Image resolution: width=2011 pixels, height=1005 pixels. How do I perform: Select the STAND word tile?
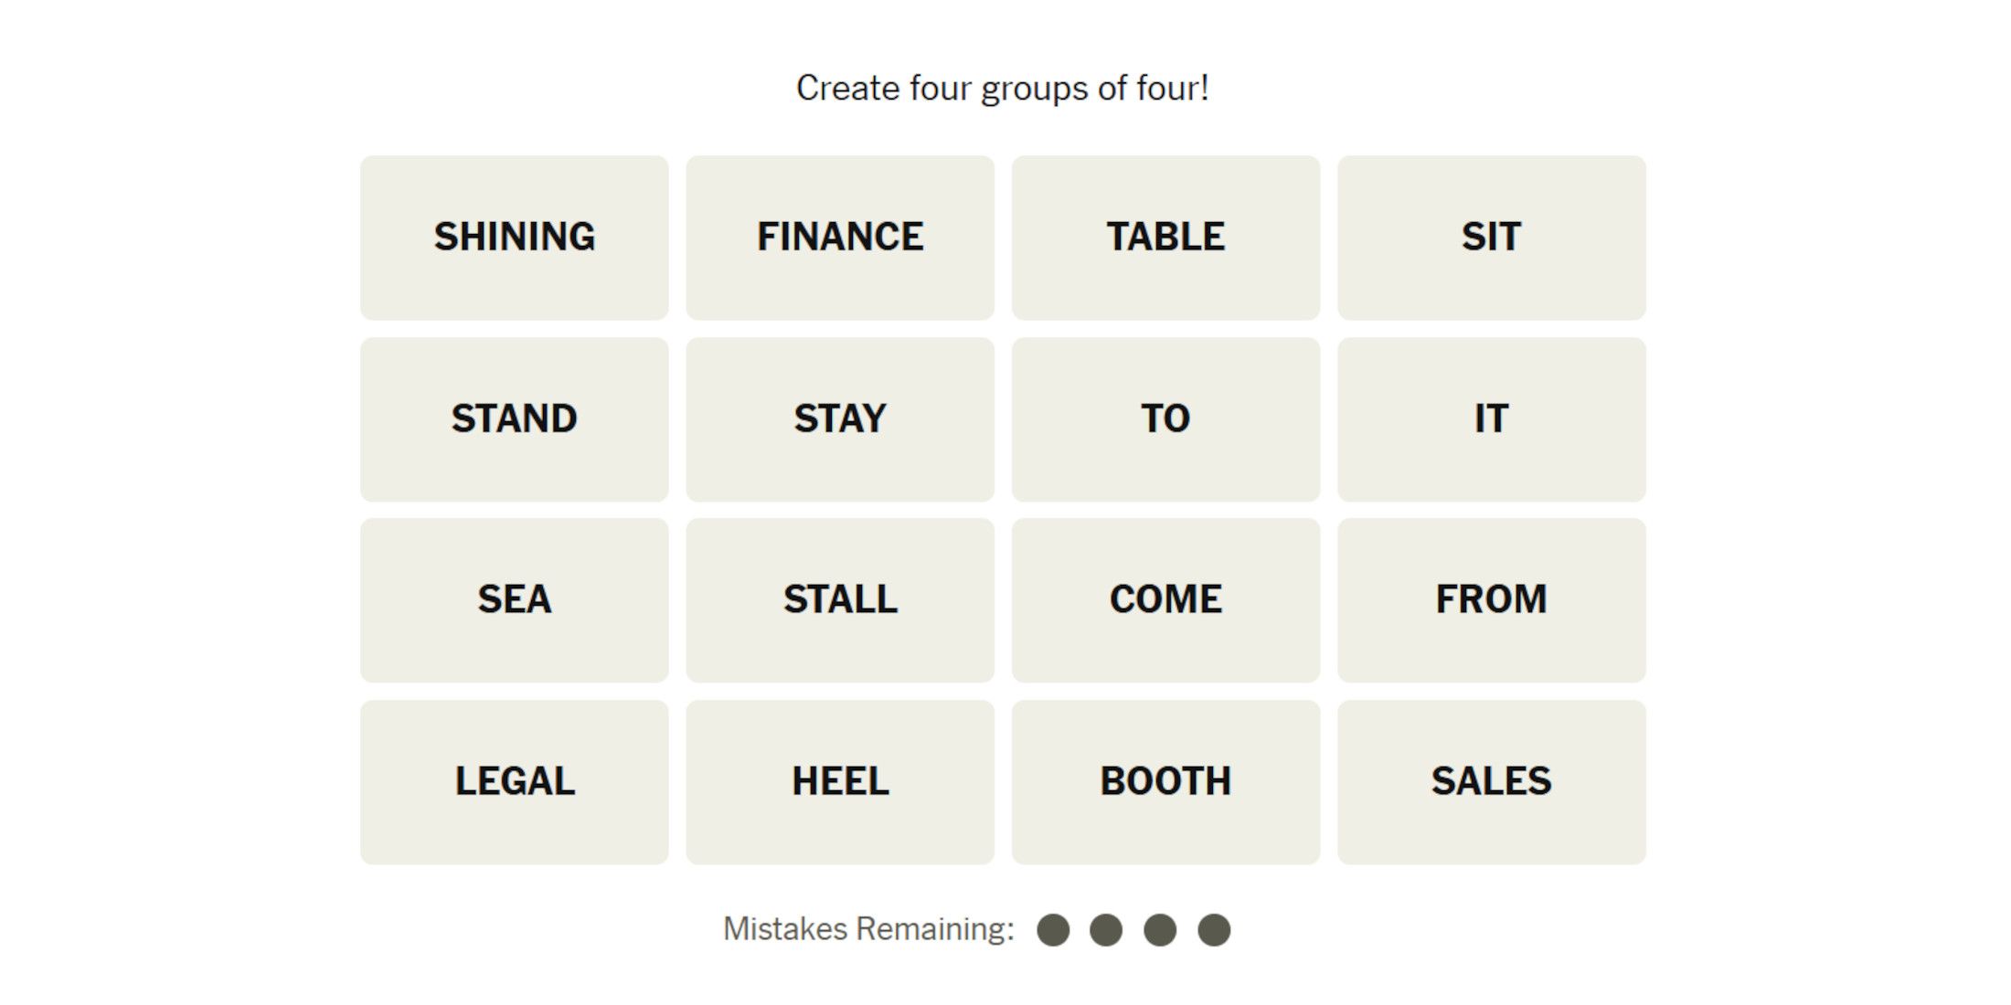[x=514, y=419]
